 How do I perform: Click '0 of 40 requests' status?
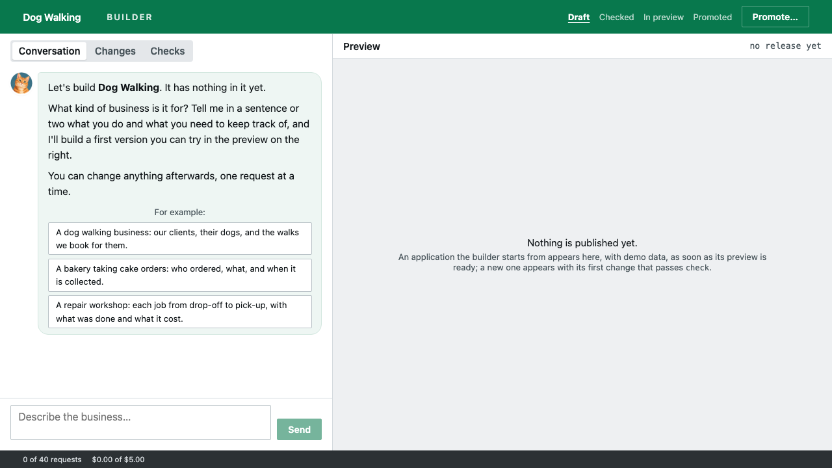pos(52,460)
